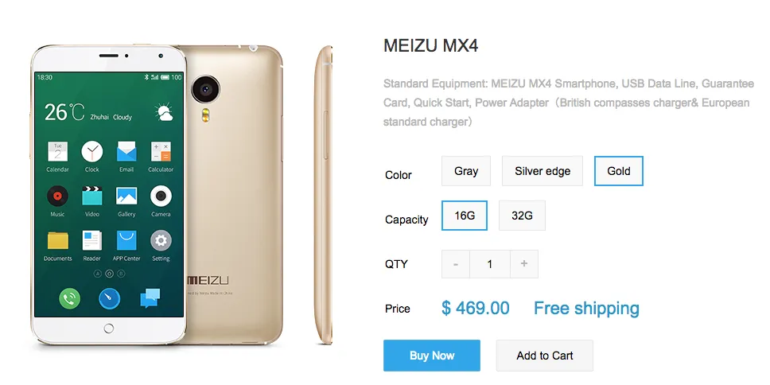Image resolution: width=770 pixels, height=385 pixels.
Task: Choose the 32G capacity option
Action: click(x=522, y=215)
